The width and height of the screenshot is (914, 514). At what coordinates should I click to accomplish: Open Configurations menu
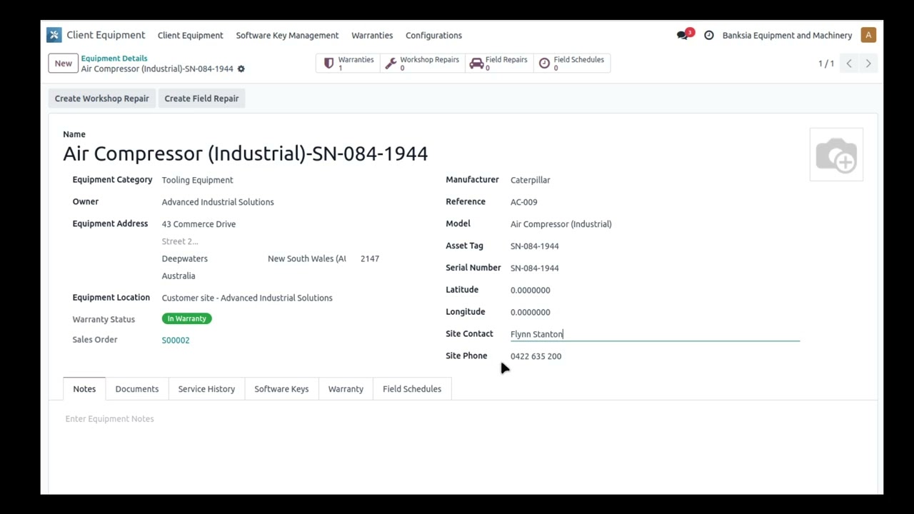pyautogui.click(x=433, y=35)
